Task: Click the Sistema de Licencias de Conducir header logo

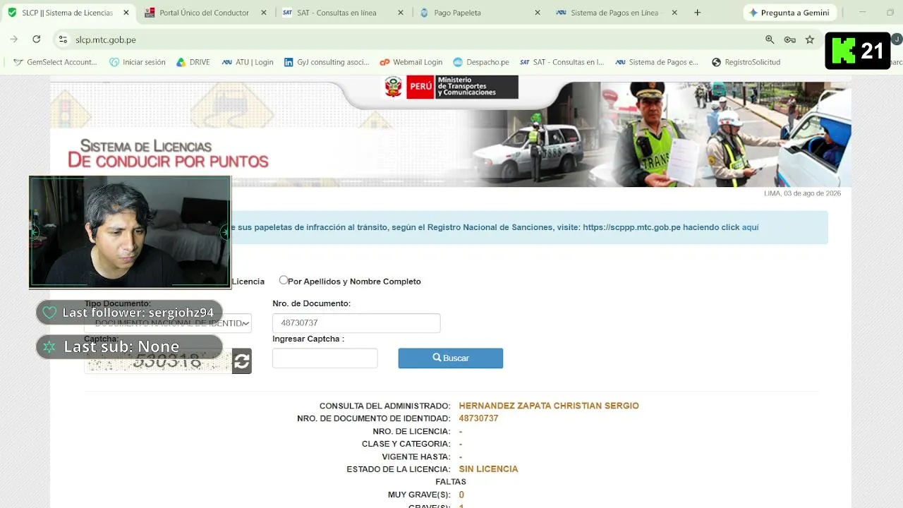Action: coord(168,153)
